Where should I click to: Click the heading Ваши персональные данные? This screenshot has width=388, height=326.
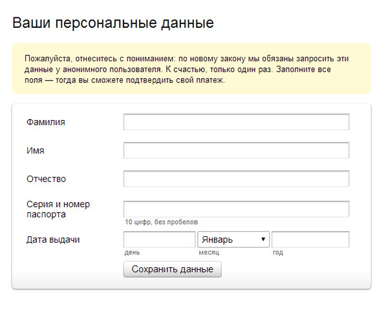(x=113, y=24)
